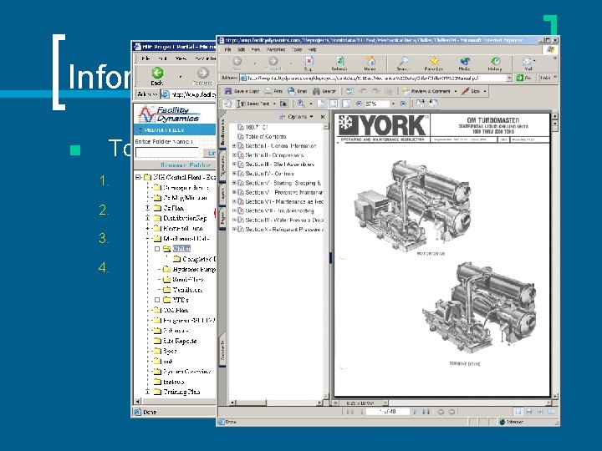Viewport: 602px width, 451px height.
Task: Open the Favorites menu in PDF browser window
Action: (x=276, y=49)
